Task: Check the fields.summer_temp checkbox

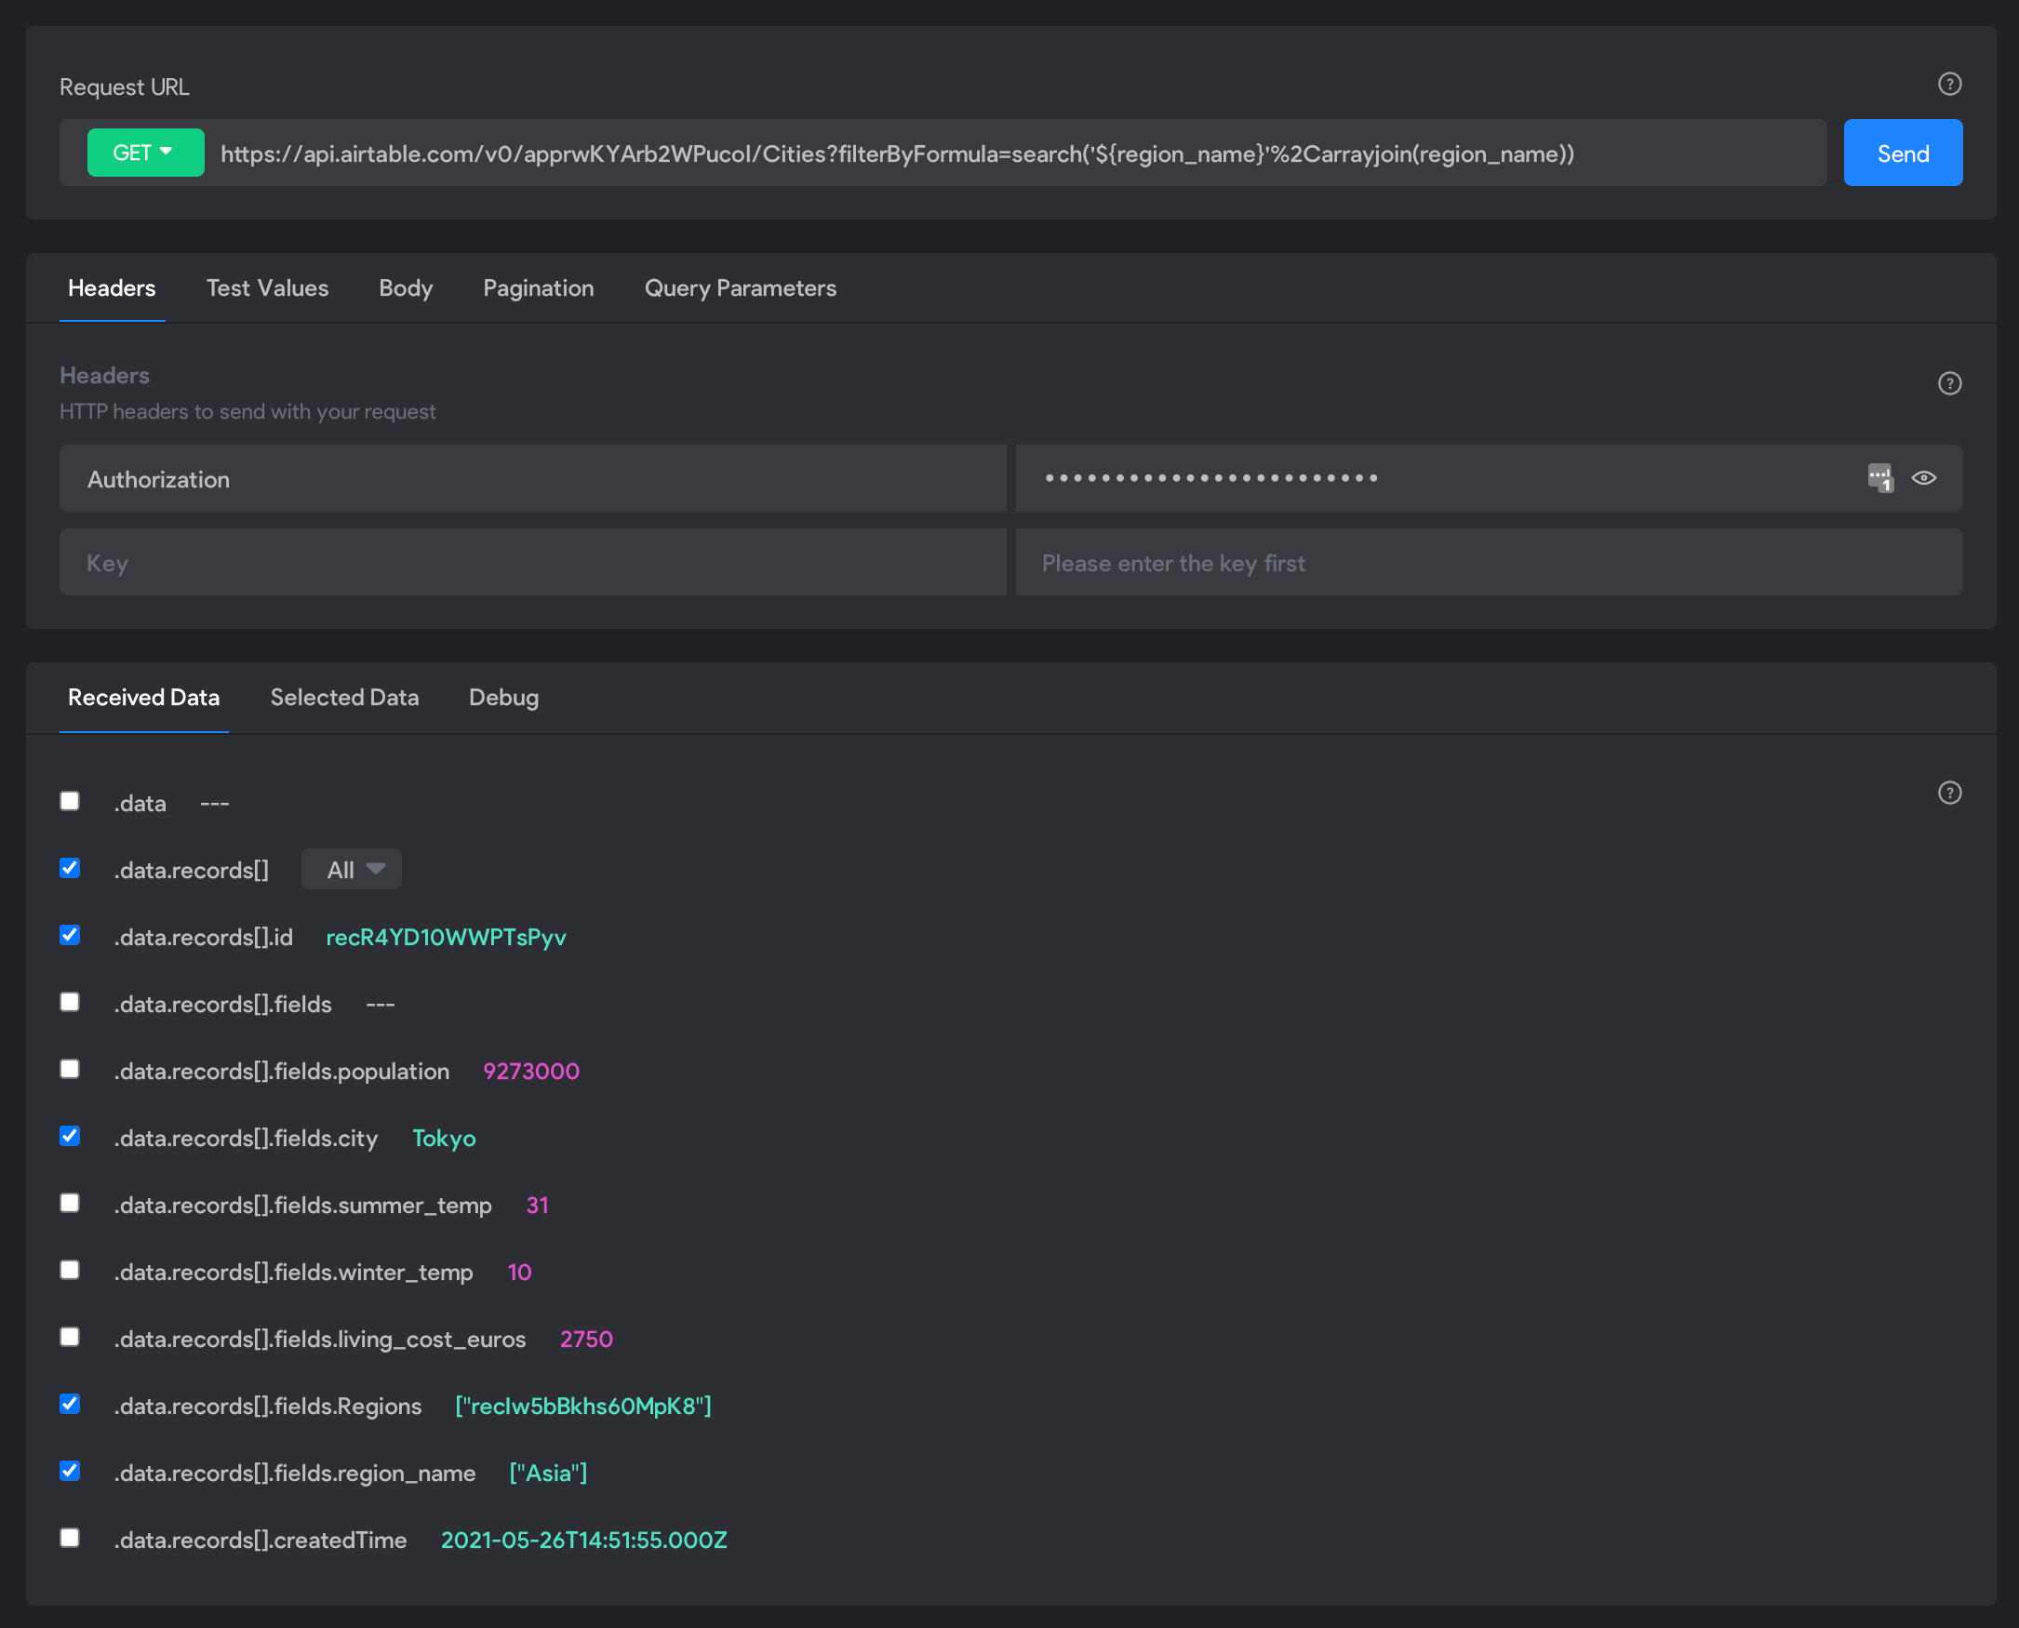Action: click(70, 1203)
